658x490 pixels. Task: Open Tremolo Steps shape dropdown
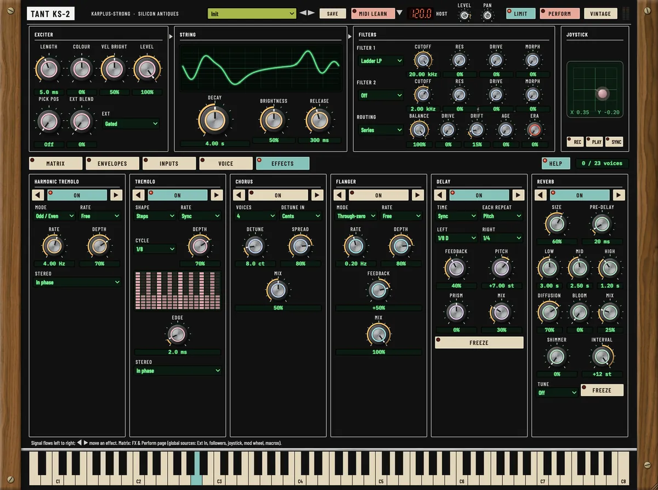coord(155,216)
